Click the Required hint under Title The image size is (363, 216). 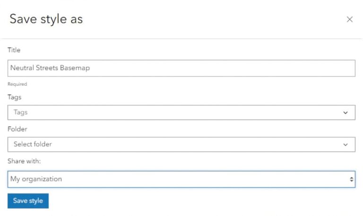coord(17,84)
